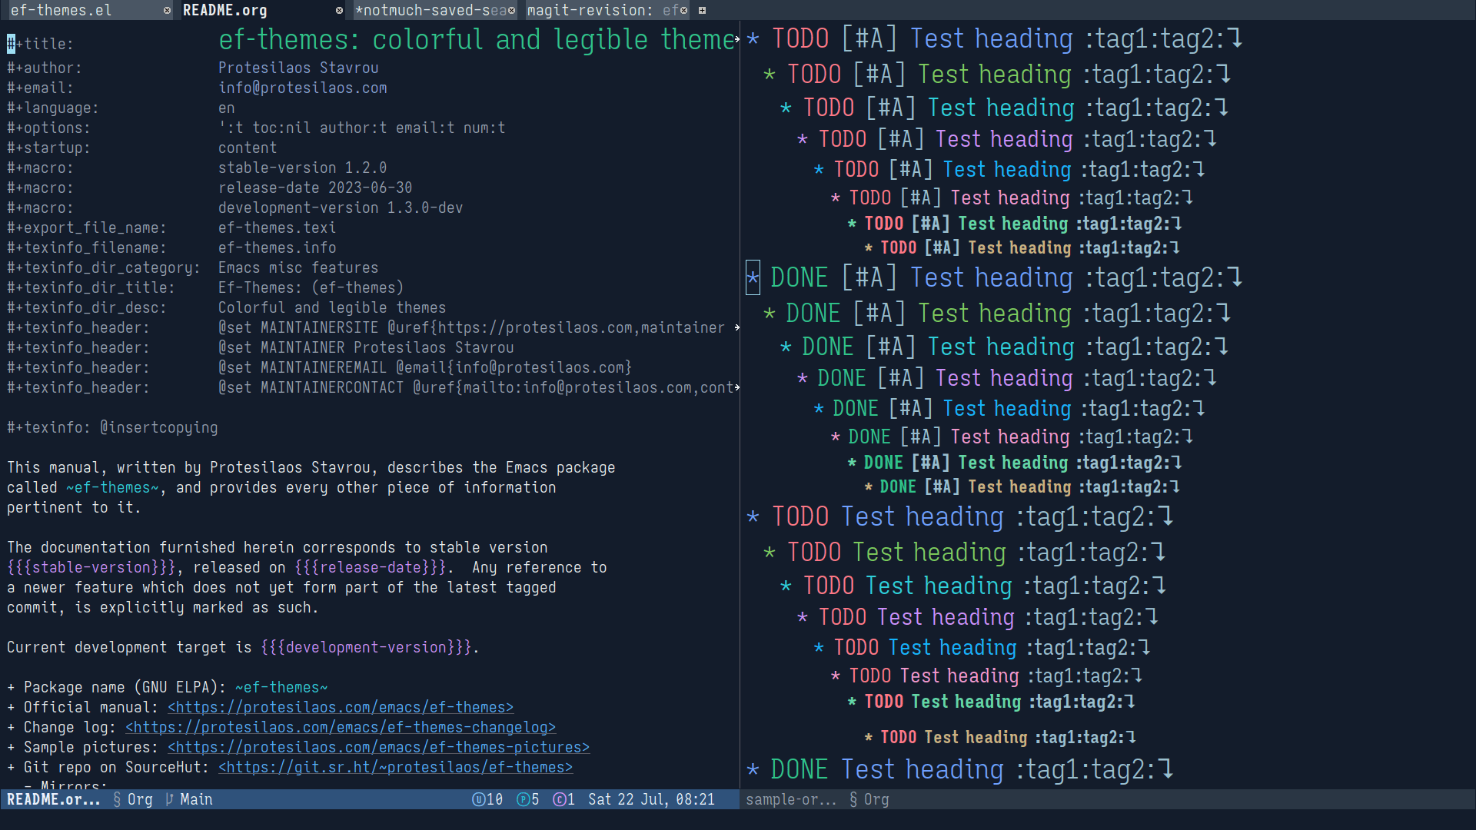Close the README.org tab

pos(339,11)
